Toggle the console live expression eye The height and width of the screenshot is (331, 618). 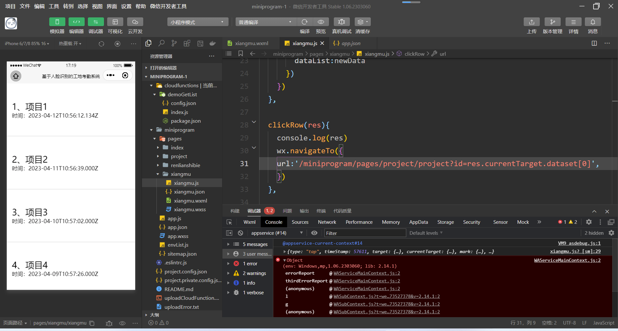coord(314,233)
